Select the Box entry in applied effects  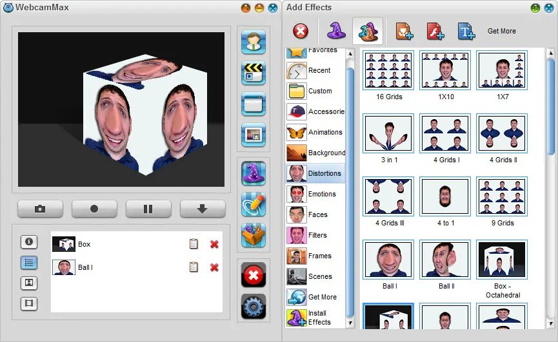click(x=137, y=244)
